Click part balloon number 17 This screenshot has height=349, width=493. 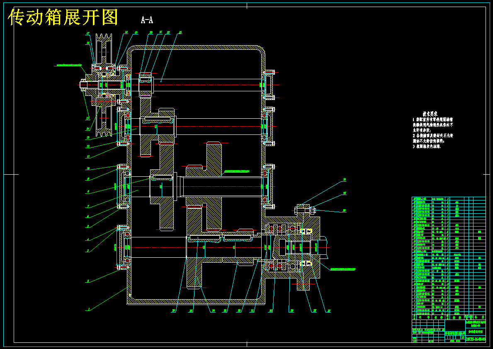(88, 33)
